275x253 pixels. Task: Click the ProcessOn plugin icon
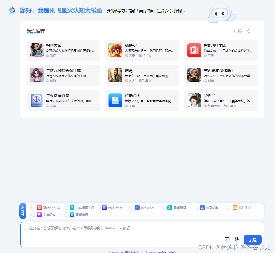pyautogui.click(x=105, y=208)
